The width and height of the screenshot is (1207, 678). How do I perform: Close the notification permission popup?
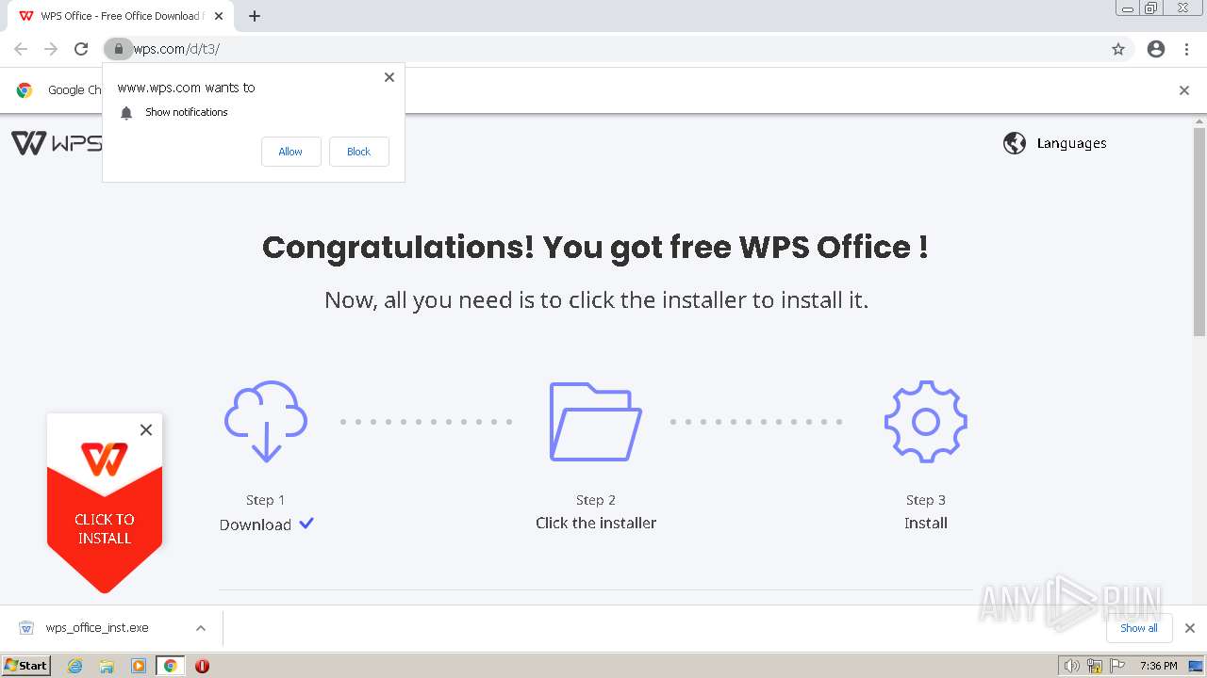point(389,77)
